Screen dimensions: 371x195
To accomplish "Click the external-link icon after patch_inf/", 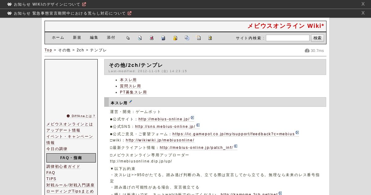I will pyautogui.click(x=236, y=146).
